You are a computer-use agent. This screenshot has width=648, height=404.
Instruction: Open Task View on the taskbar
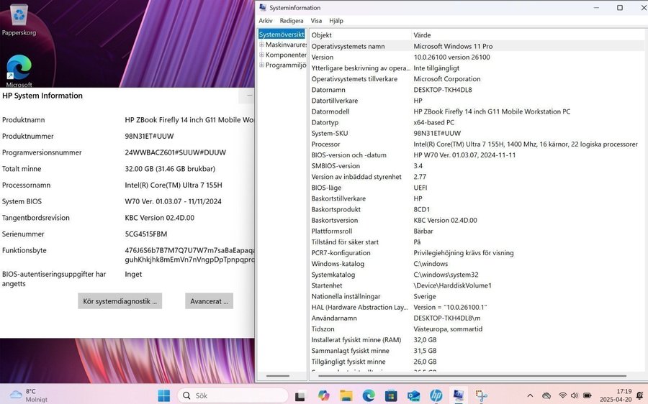point(300,396)
